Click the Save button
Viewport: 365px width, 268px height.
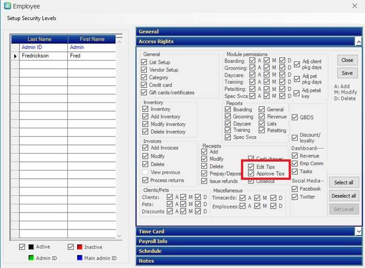click(347, 73)
